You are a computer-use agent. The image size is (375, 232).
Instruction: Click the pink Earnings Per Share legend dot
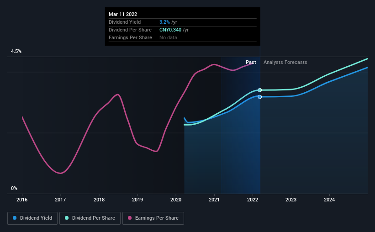pos(130,218)
